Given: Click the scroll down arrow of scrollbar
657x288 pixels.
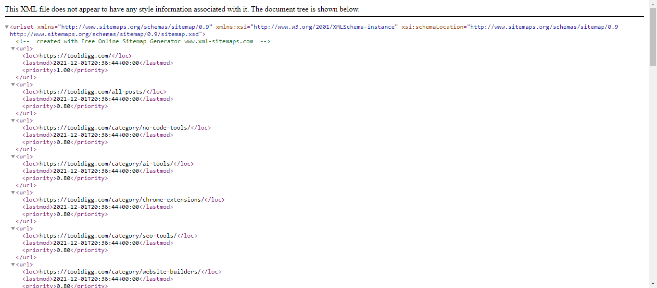Looking at the screenshot, I should [x=653, y=284].
